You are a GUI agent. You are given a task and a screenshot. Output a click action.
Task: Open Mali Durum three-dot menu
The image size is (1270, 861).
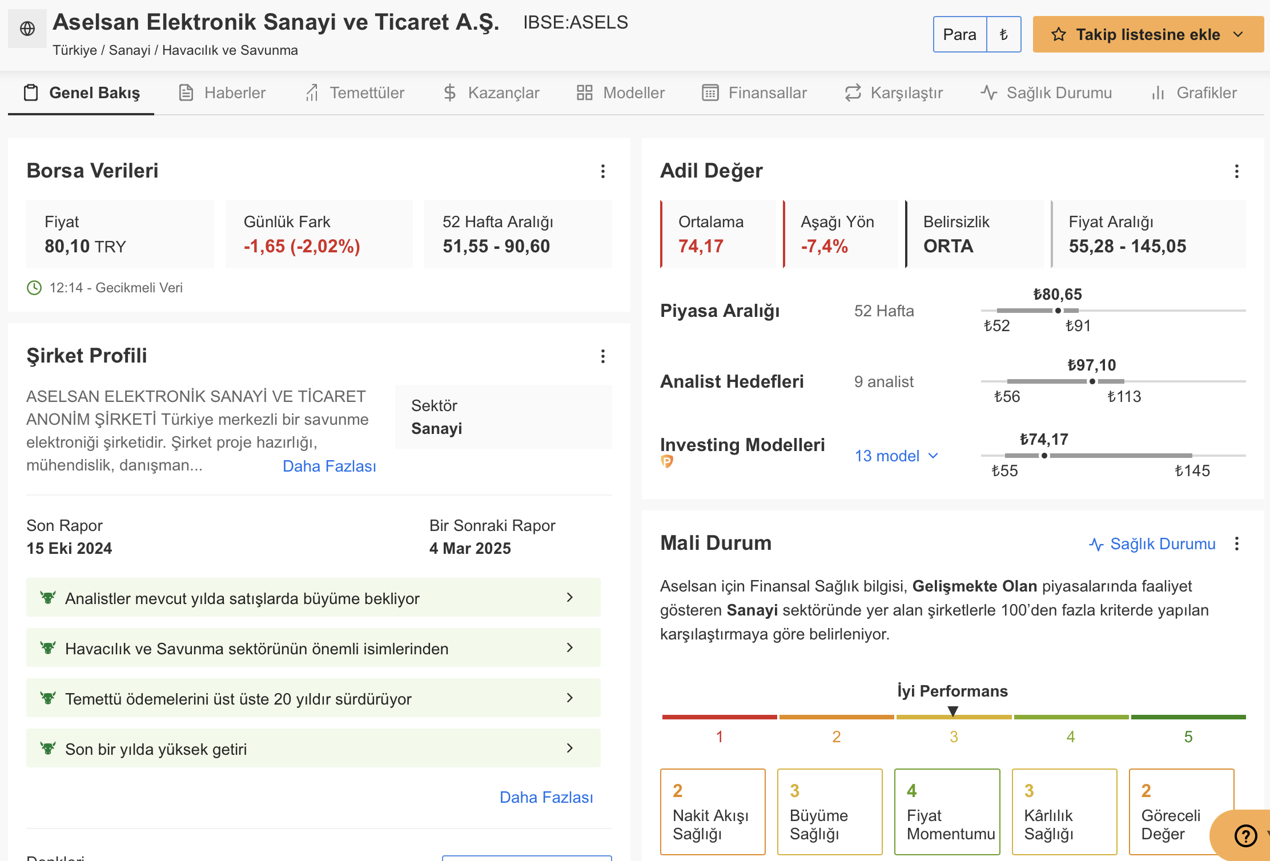click(x=1236, y=544)
